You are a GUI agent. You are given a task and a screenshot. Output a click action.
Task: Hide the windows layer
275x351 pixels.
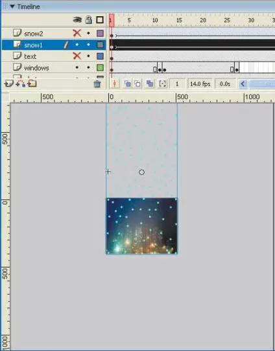(77, 67)
